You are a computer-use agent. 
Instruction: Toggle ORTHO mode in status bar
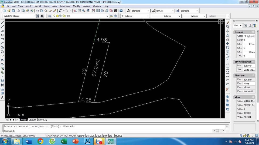[64, 136]
